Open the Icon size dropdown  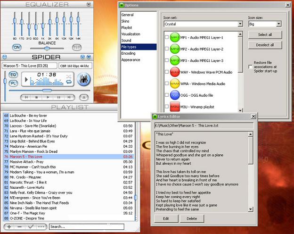point(278,24)
